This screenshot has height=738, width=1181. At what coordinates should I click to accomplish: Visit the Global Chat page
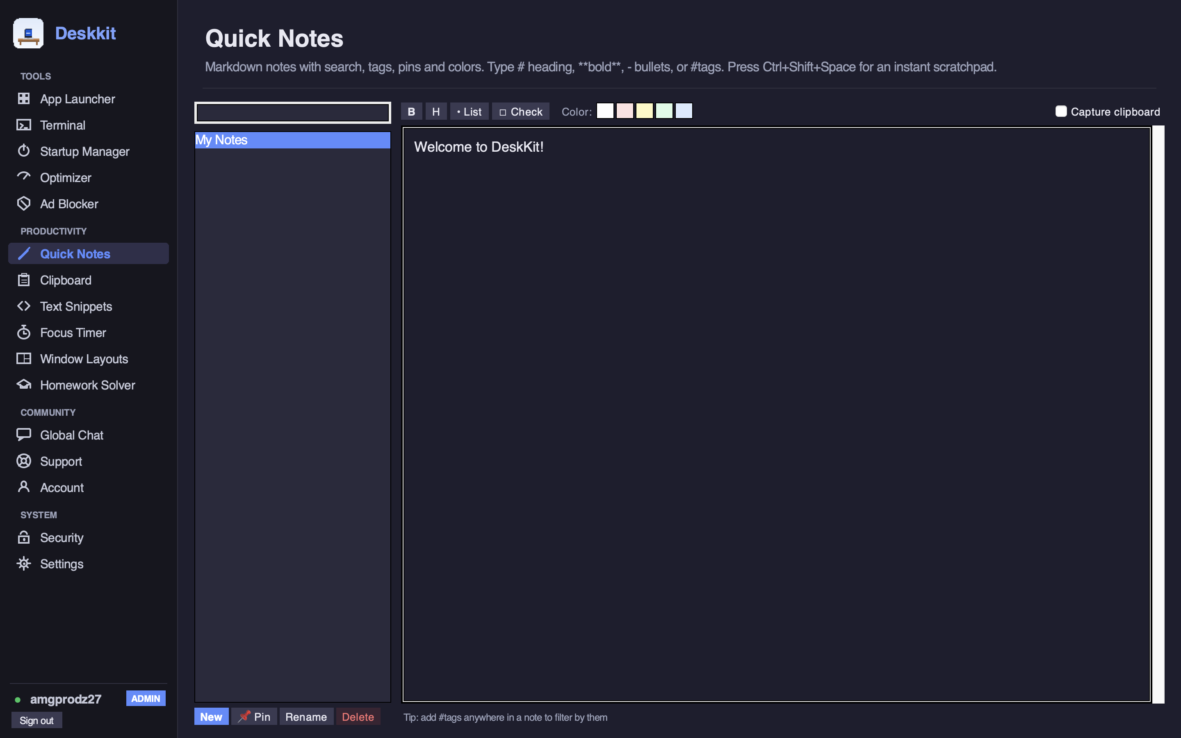click(x=88, y=435)
